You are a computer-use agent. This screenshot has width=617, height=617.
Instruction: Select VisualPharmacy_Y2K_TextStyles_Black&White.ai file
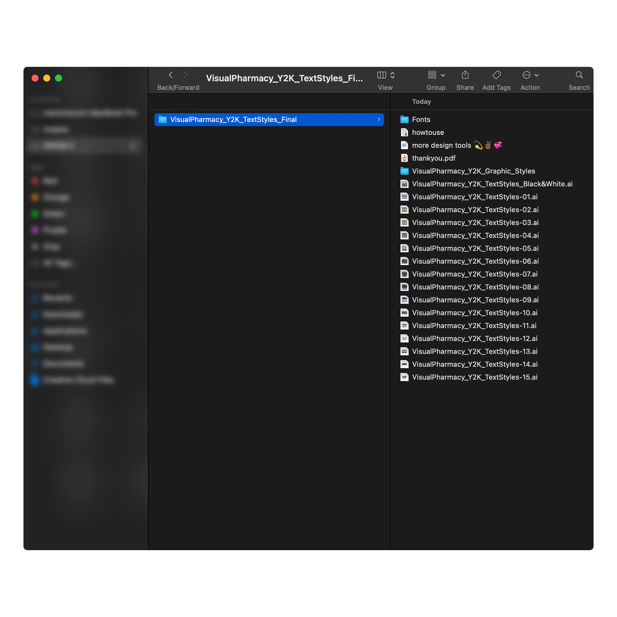point(492,184)
